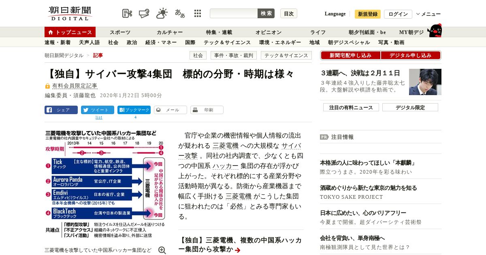Switch to 注目の有料ニュース tab

[351, 107]
